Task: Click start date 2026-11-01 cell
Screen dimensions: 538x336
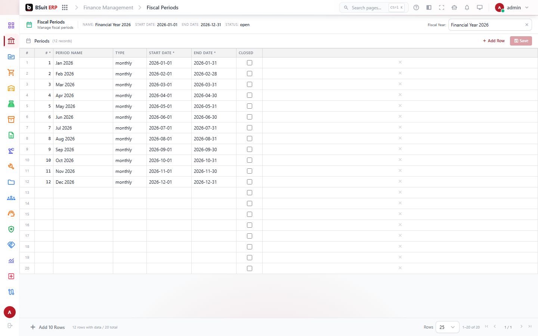Action: coord(169,171)
